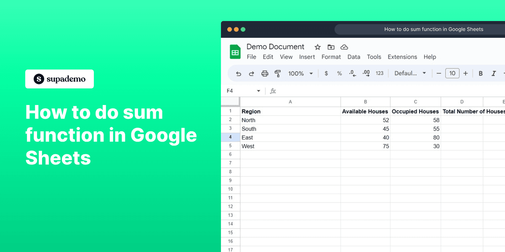Select the Undo icon in the toolbar
Image resolution: width=505 pixels, height=252 pixels.
click(238, 73)
